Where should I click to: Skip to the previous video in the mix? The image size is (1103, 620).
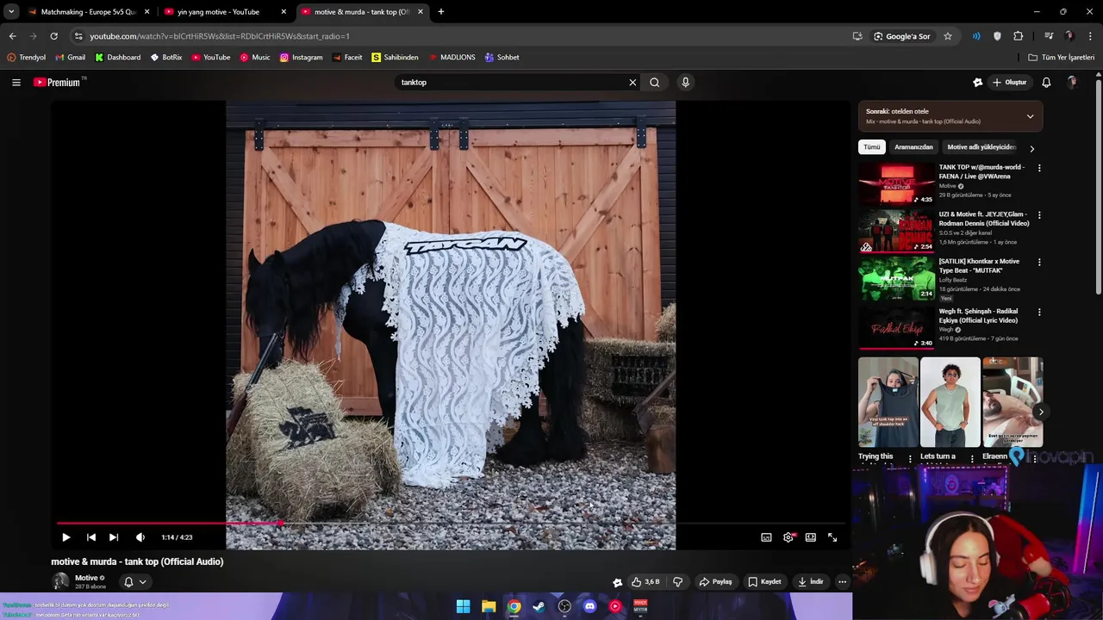pyautogui.click(x=91, y=537)
